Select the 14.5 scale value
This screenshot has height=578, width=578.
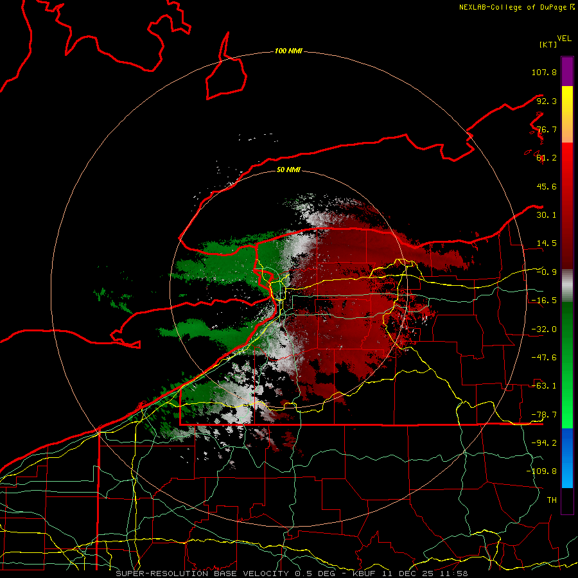(547, 243)
